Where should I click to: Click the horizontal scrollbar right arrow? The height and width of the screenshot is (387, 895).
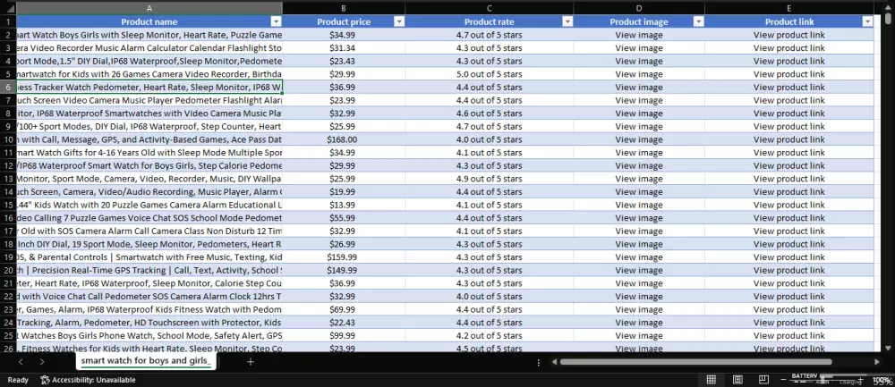pyautogui.click(x=877, y=362)
